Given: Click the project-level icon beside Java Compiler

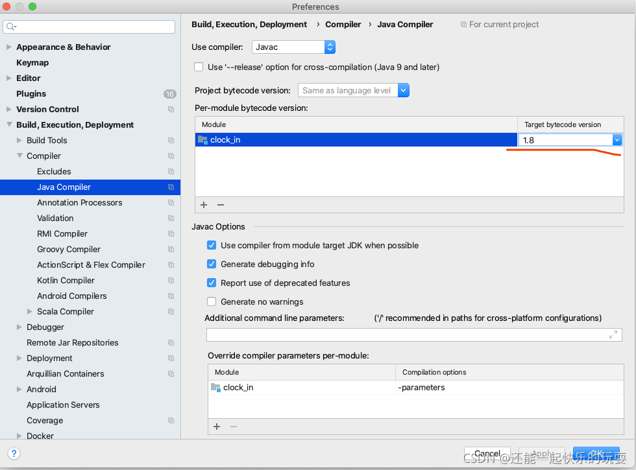Looking at the screenshot, I should point(171,187).
